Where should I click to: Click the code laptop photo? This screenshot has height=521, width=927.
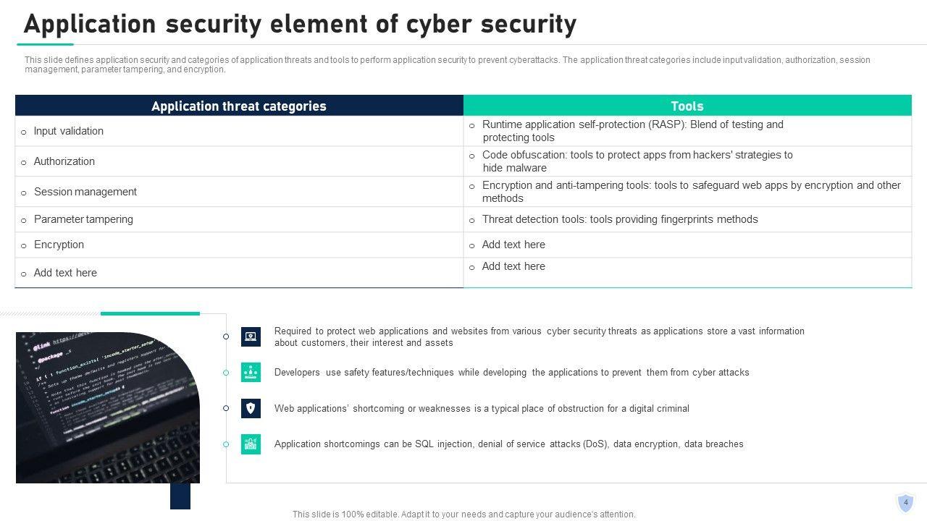[107, 407]
